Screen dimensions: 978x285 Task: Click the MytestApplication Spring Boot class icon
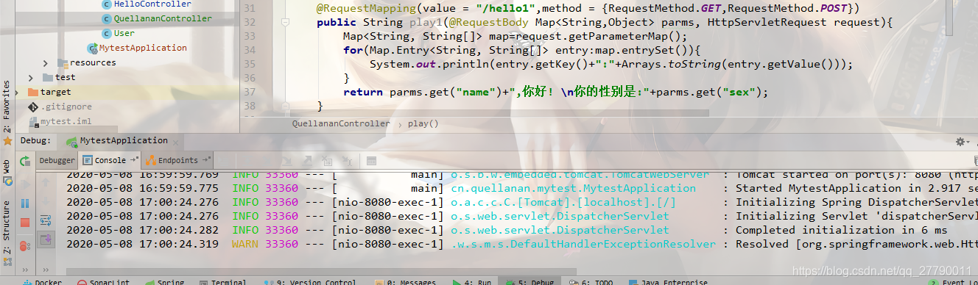[x=92, y=48]
